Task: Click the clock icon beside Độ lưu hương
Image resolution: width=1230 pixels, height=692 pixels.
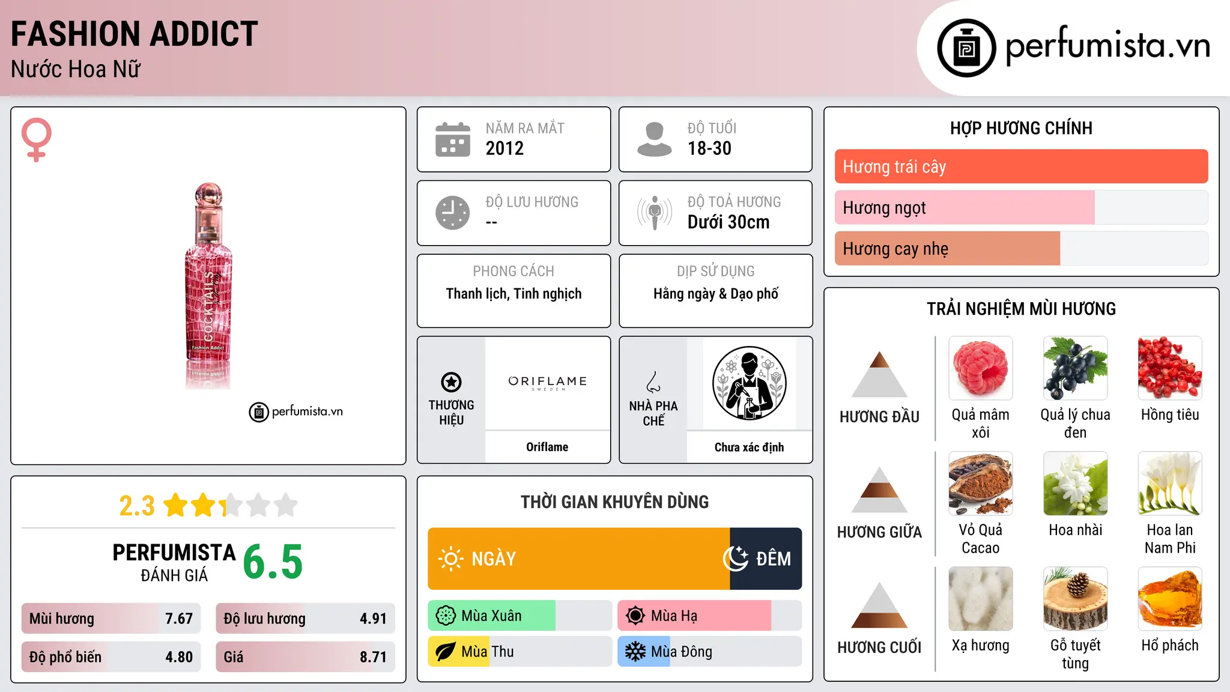Action: 453,213
